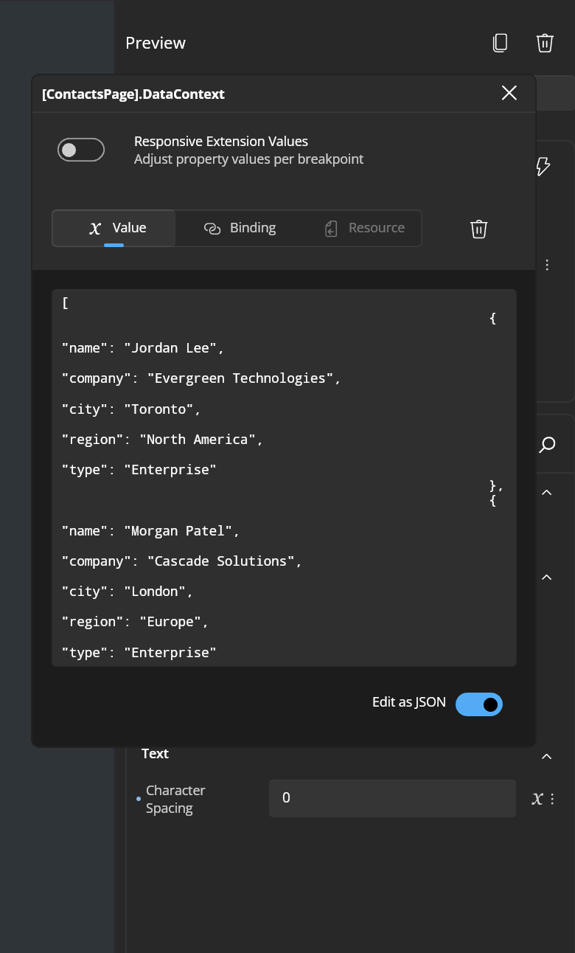This screenshot has width=575, height=953.
Task: Click the JSON editor text area
Action: 284,478
